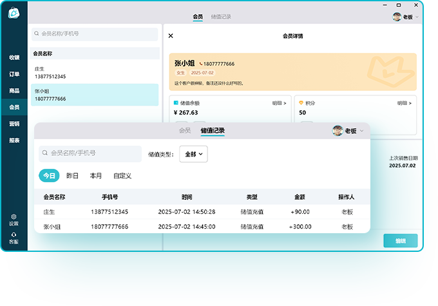Click search field in 储值记录 panel
Image resolution: width=438 pixels, height=306 pixels.
90,153
